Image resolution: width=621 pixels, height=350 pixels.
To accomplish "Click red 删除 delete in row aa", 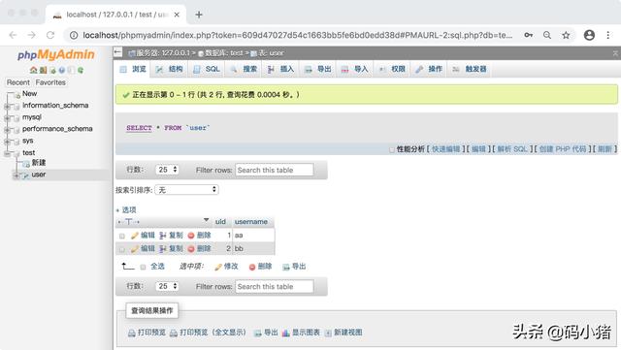I will point(199,236).
